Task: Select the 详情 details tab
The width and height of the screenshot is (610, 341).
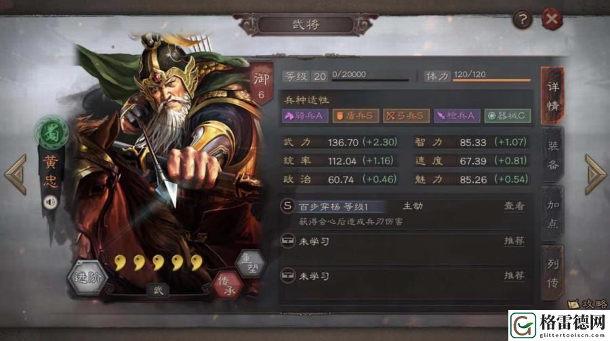Action: (x=552, y=96)
